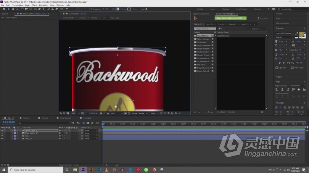309x173 pixels.
Task: Select the Clone Stamp tool
Action: (53, 9)
